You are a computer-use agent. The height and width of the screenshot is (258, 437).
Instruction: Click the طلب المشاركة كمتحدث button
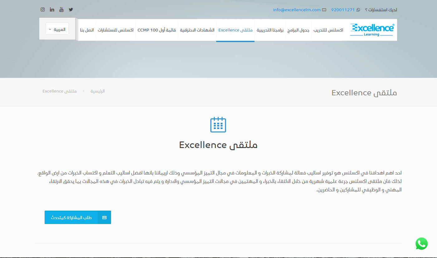(78, 217)
